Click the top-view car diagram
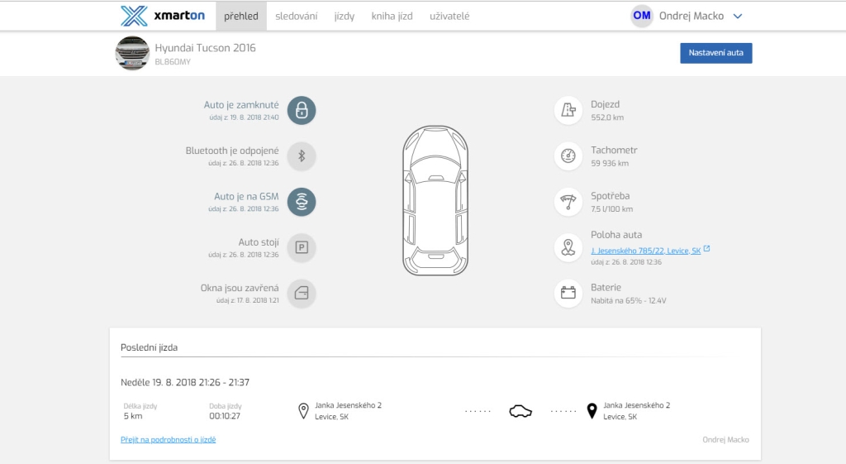The width and height of the screenshot is (846, 464). [435, 200]
